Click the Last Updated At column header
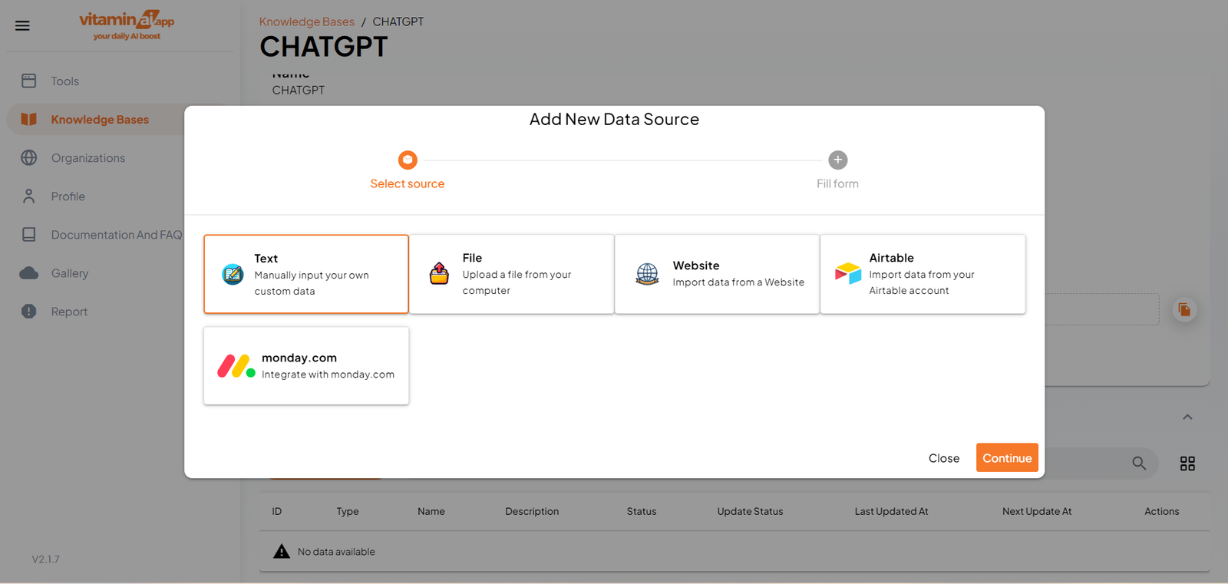The width and height of the screenshot is (1228, 584). pyautogui.click(x=892, y=511)
